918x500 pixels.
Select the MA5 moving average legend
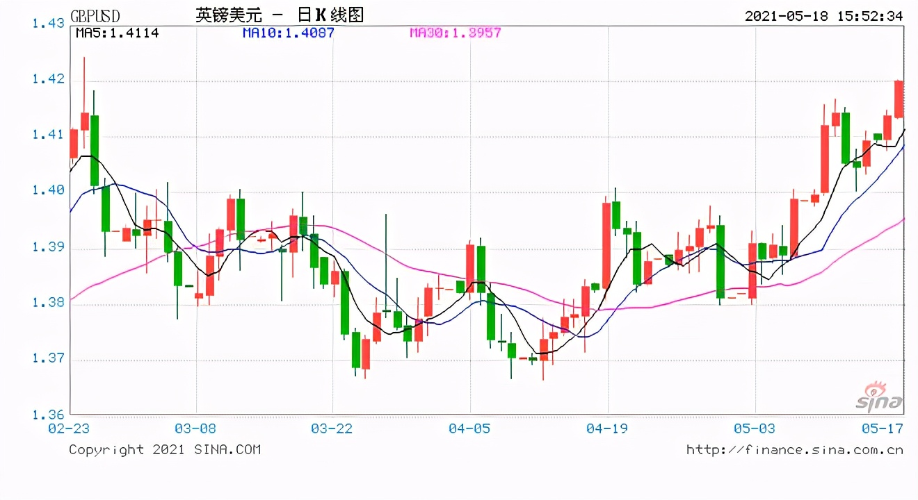(x=117, y=33)
